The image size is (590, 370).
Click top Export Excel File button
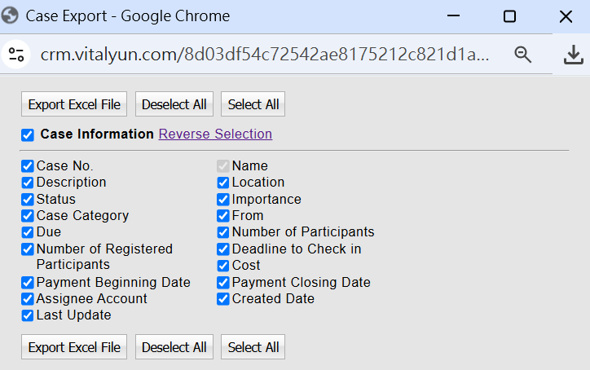(74, 104)
